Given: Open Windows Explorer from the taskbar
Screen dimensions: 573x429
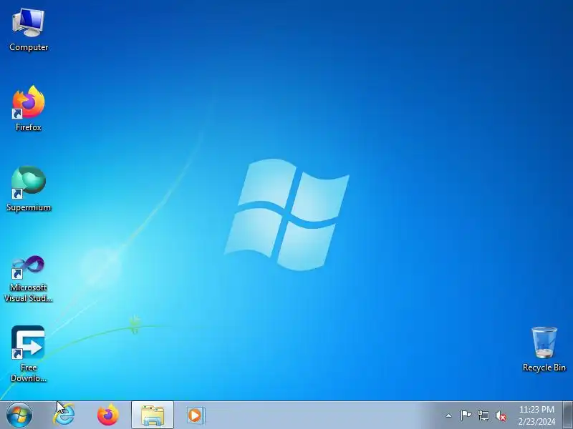Looking at the screenshot, I should tap(153, 415).
